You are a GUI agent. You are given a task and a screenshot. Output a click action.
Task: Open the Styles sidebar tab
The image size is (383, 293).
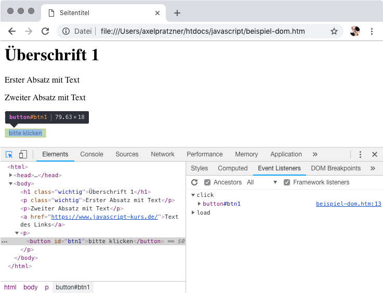(x=199, y=168)
